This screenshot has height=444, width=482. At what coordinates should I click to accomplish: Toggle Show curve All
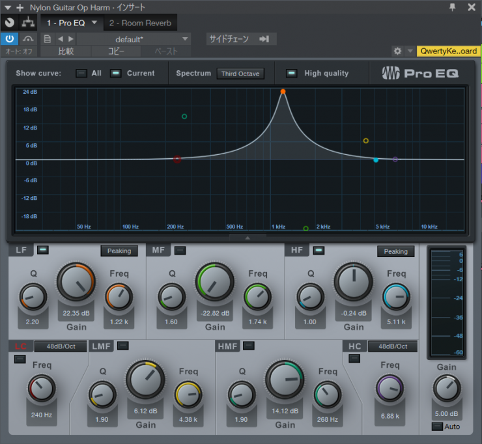81,73
